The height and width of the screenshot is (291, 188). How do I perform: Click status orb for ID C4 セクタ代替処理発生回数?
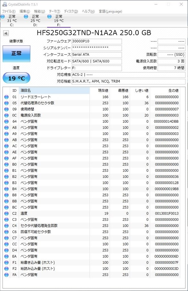click(6, 226)
